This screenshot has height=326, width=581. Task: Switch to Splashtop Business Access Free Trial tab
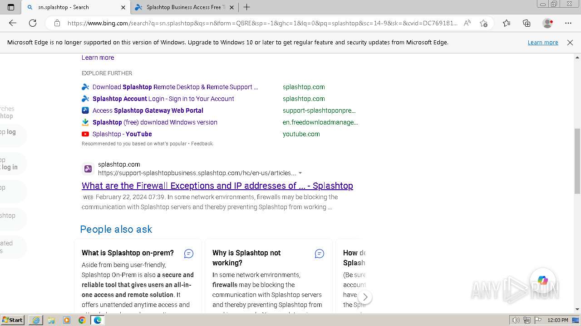(185, 7)
